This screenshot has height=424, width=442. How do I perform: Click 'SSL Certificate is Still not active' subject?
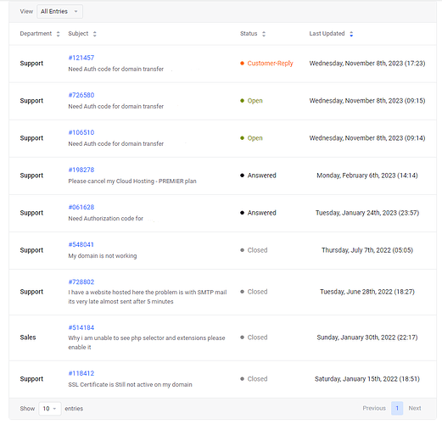pyautogui.click(x=130, y=385)
